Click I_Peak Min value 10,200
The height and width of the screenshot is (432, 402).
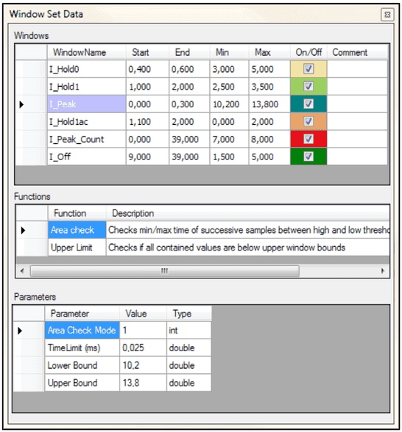pyautogui.click(x=229, y=104)
